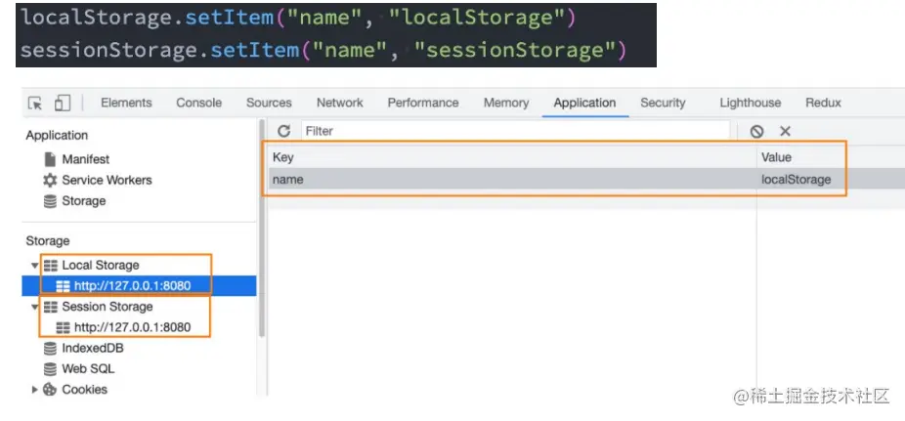The width and height of the screenshot is (905, 421).
Task: Collapse the Session Storage tree node
Action: point(35,307)
